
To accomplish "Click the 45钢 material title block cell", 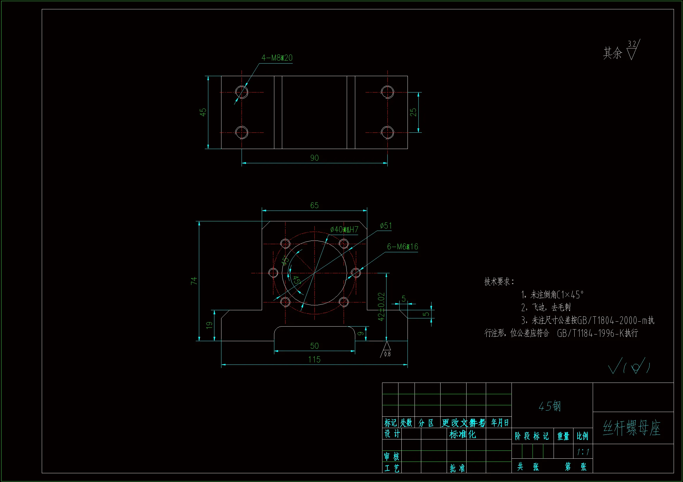I will tap(550, 406).
